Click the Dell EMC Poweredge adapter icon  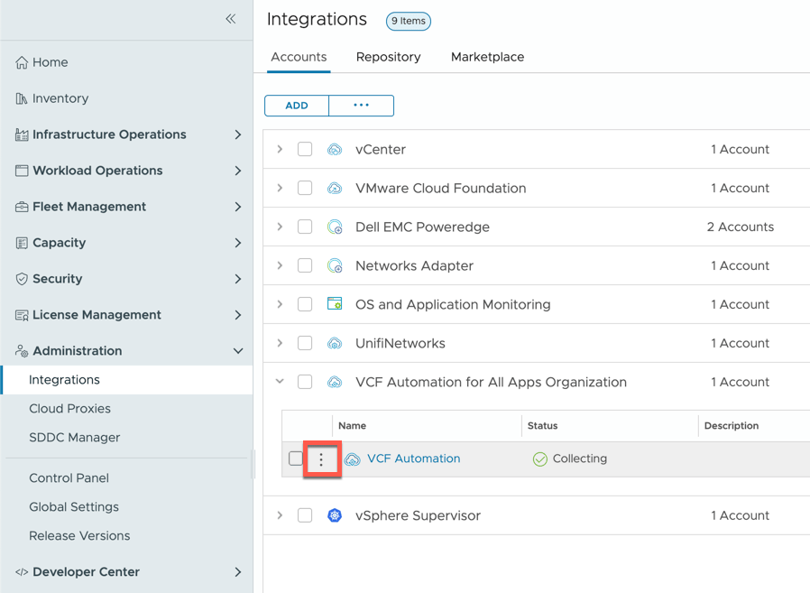335,227
